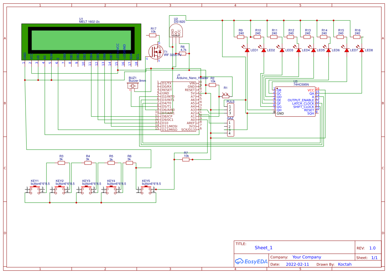The width and height of the screenshot is (388, 274).
Task: Select the R17 10k resistor
Action: click(x=153, y=35)
